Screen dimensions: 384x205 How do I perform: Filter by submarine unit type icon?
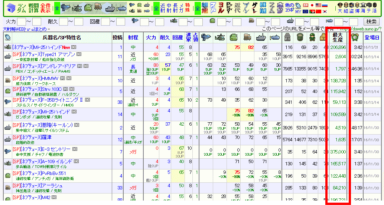coord(121,9)
